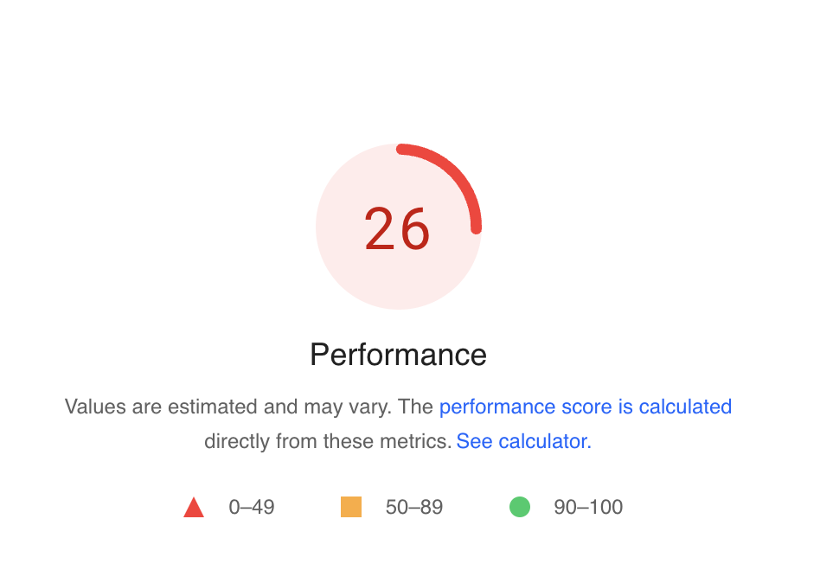Click the circular performance score gauge

coord(398,227)
